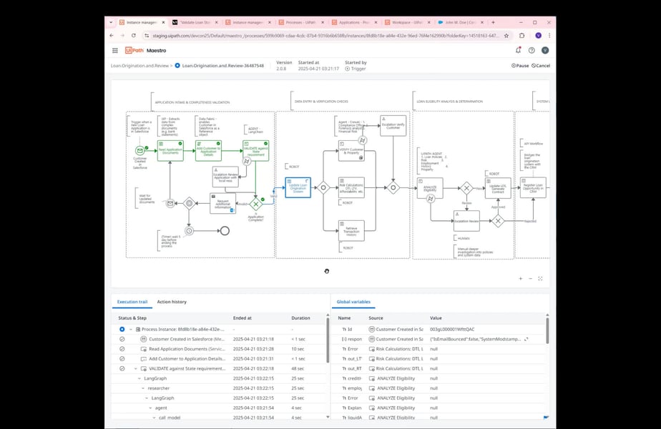Select Add Customer to Application Details trail row
Viewport: 661px width, 429px height.
coord(220,359)
